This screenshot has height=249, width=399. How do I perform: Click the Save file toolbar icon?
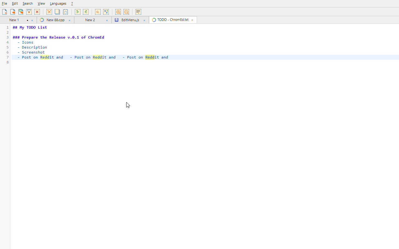[x=29, y=12]
